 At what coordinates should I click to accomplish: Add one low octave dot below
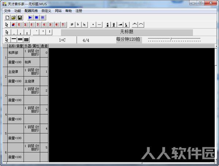tap(14, 32)
